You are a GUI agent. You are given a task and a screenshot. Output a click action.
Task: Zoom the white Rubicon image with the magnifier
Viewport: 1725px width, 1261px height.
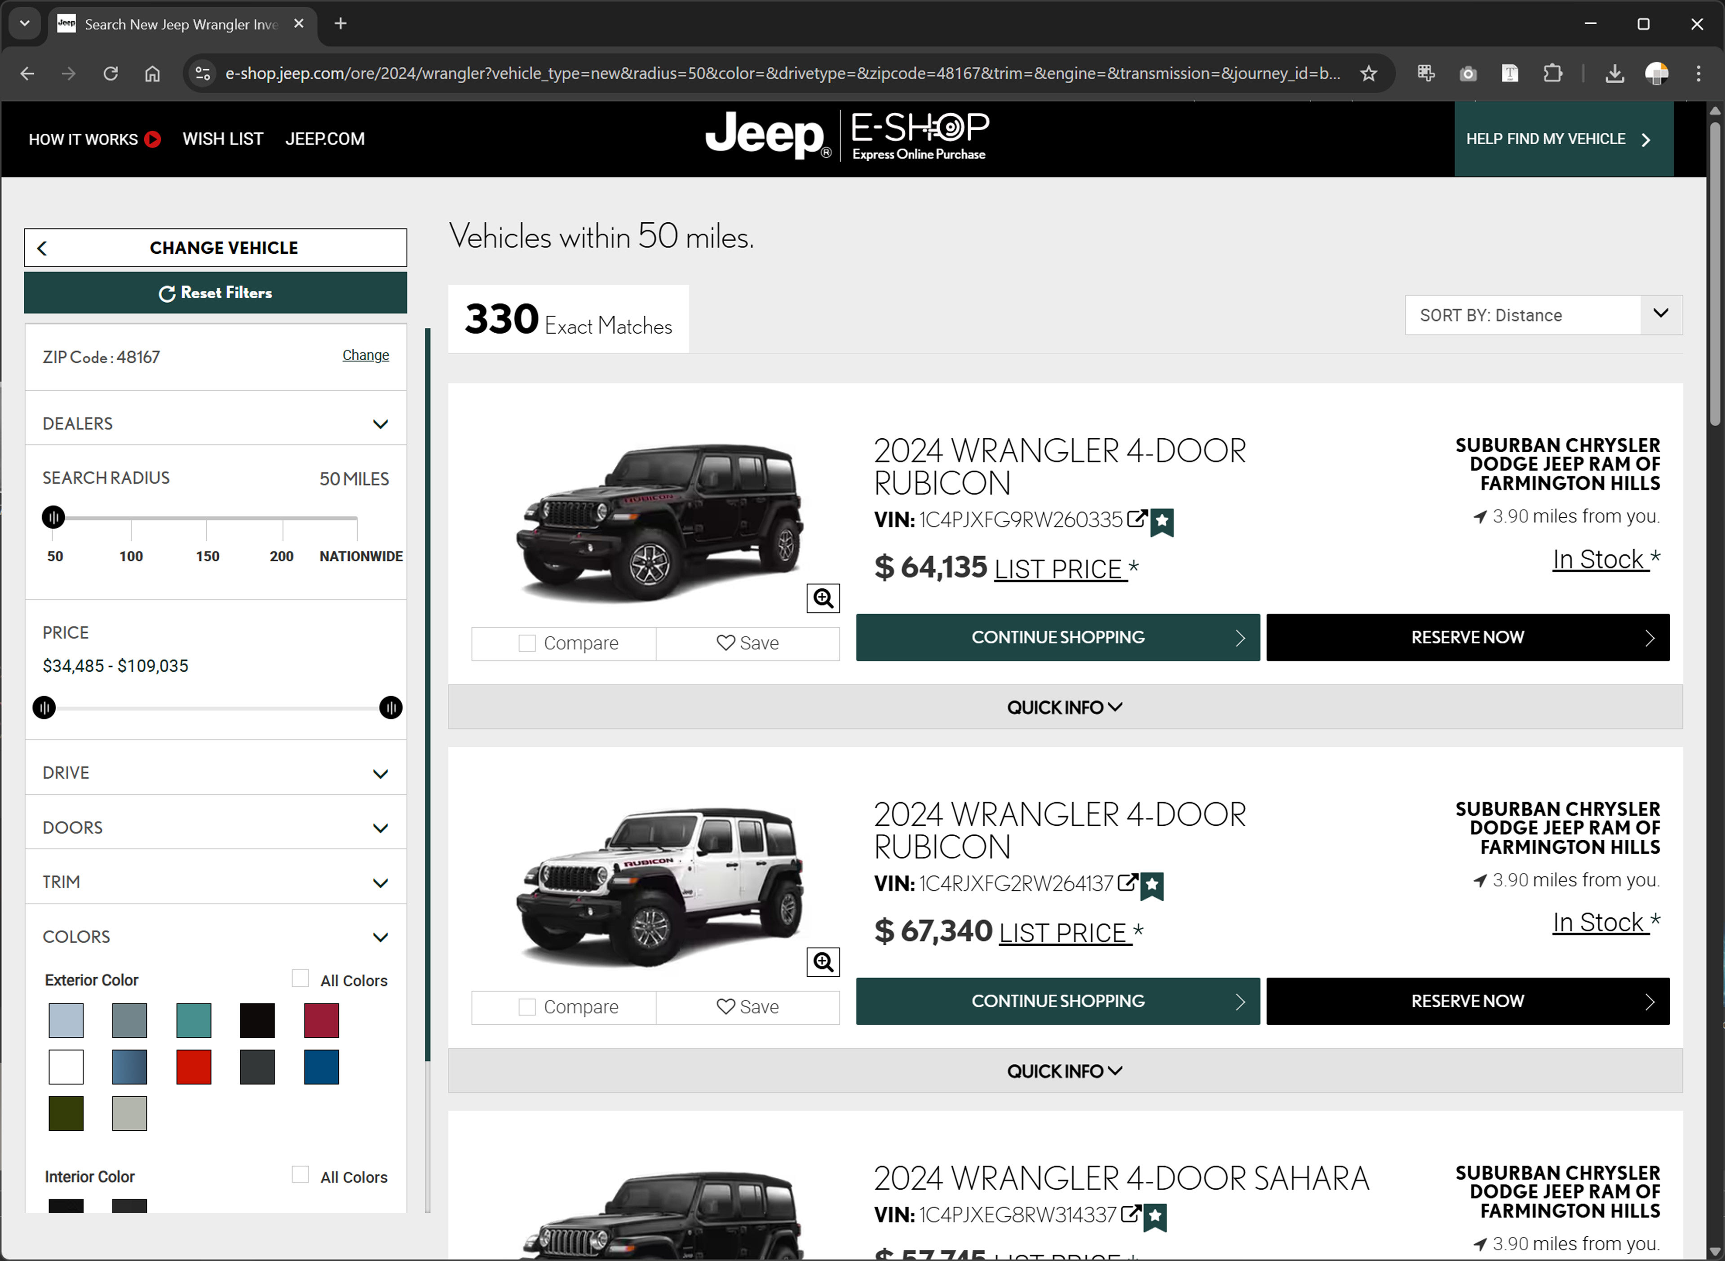click(823, 962)
